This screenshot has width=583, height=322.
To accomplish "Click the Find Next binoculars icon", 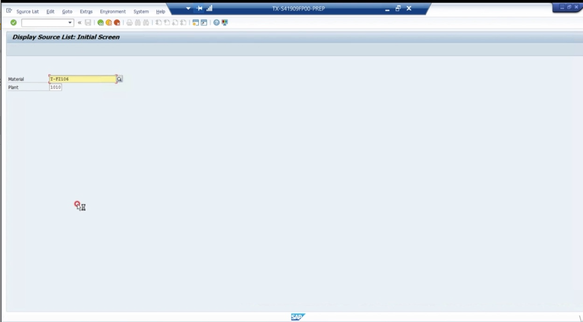I will pos(146,22).
